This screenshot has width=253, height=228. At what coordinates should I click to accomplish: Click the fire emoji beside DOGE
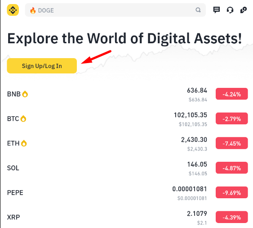pyautogui.click(x=33, y=10)
